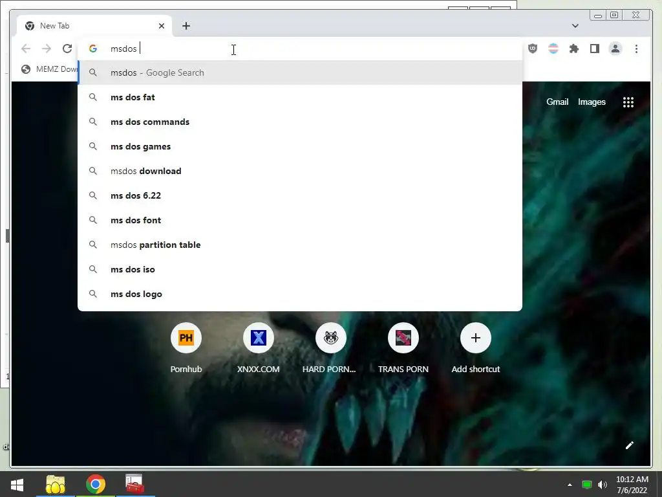Open the Google apps grid
Screen dimensions: 662x497
tap(628, 102)
